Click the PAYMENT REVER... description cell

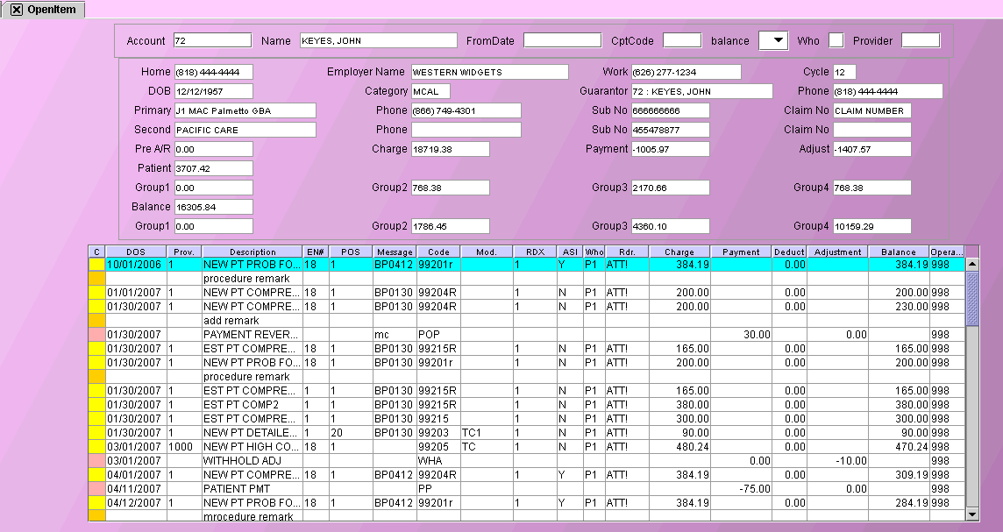pyautogui.click(x=252, y=335)
